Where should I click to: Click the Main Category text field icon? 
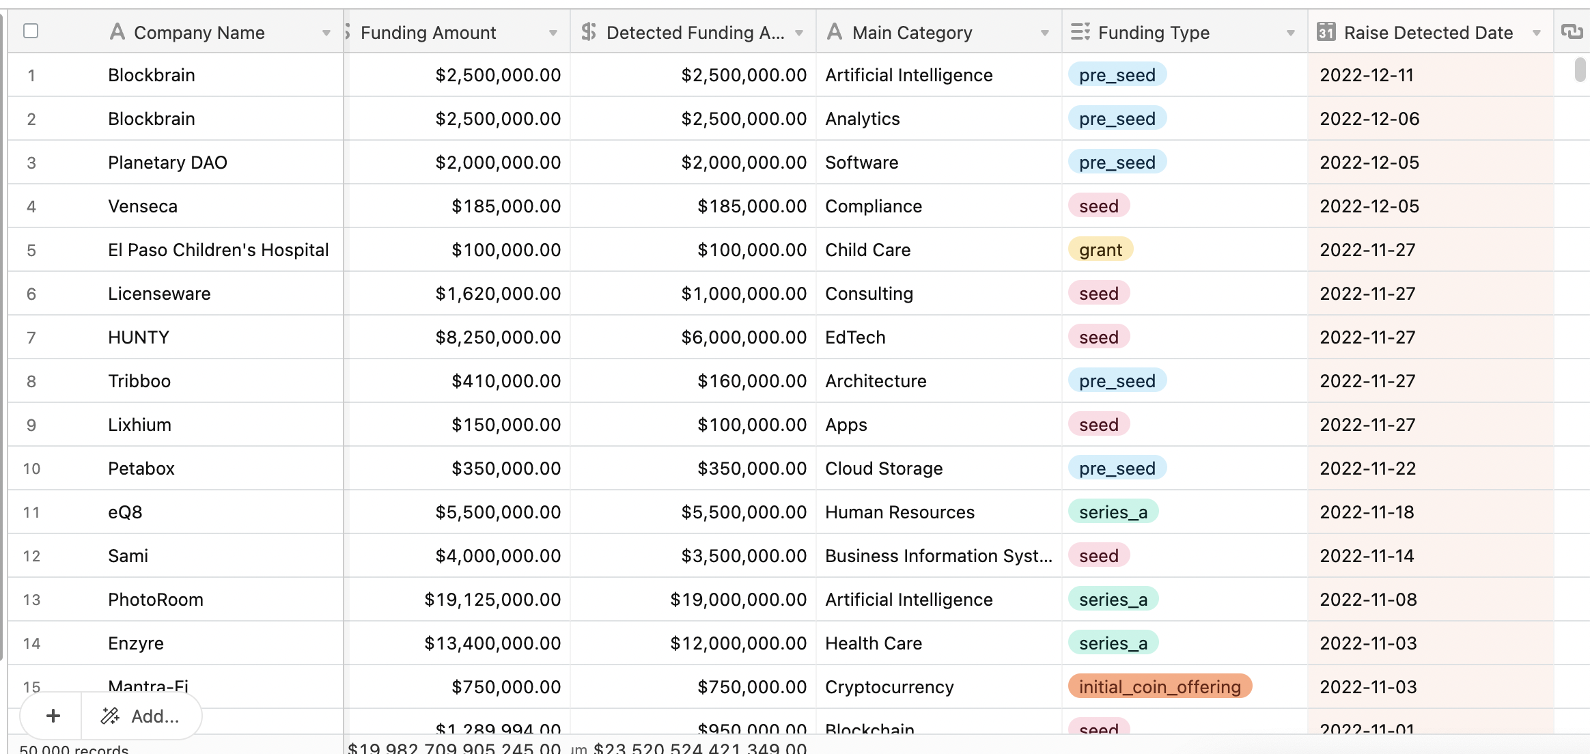coord(835,32)
